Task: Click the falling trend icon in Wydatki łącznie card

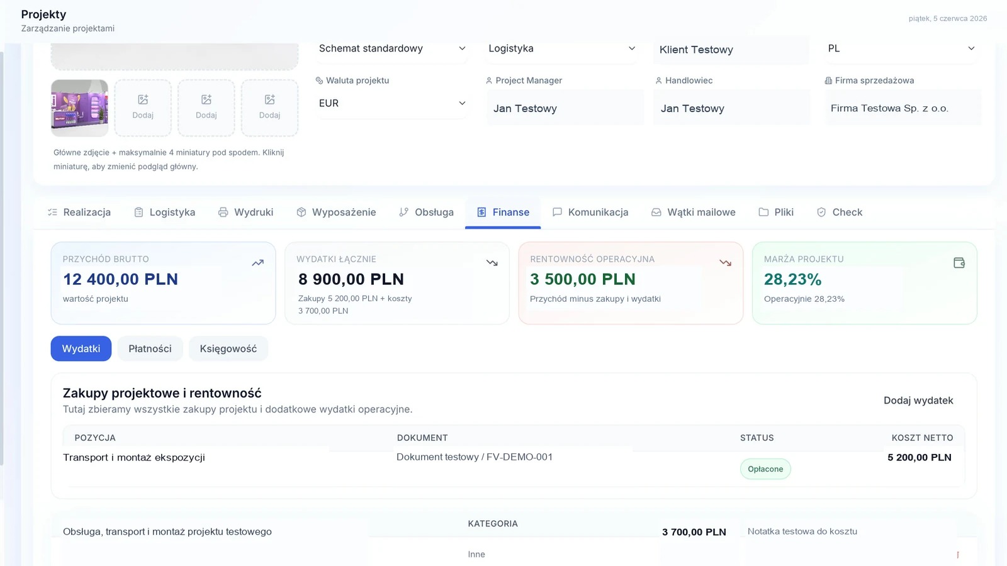Action: click(492, 263)
